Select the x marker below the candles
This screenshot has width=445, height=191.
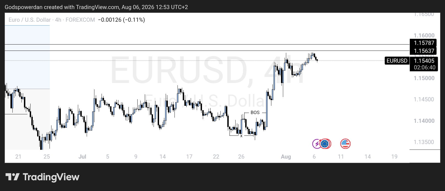pyautogui.click(x=241, y=136)
